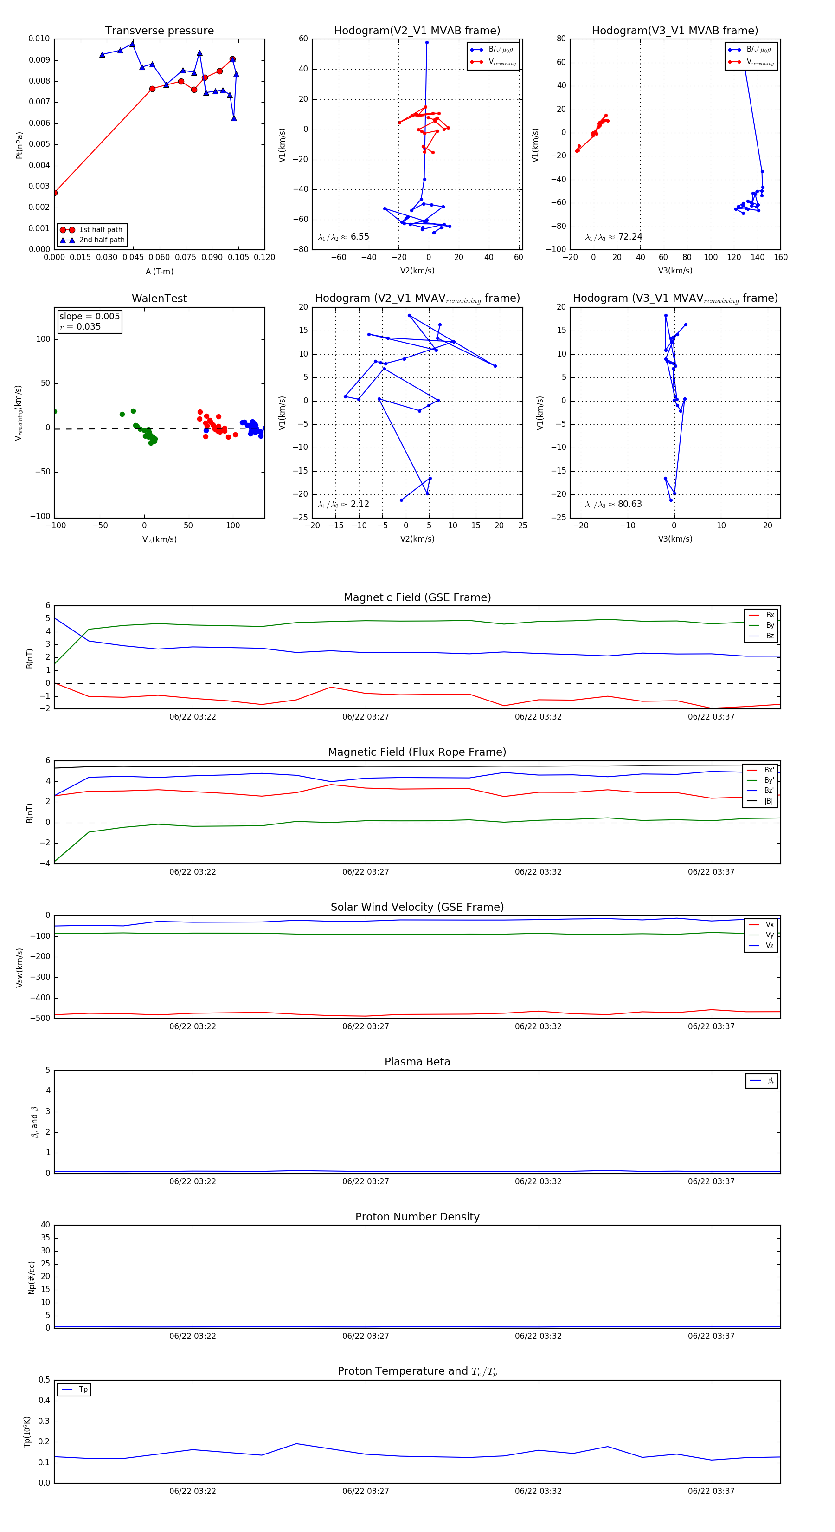835x1532 pixels.
Task: Click B/√(μ0ρ) legend entry in V3_V1 MVAB hodogram
Action: coord(751,50)
